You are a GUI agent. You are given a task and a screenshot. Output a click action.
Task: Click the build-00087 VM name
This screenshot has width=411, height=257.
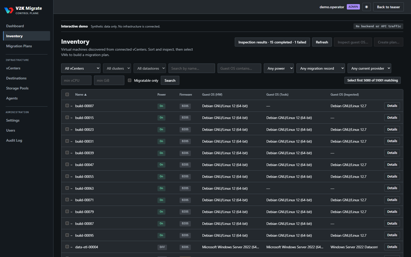(85, 224)
